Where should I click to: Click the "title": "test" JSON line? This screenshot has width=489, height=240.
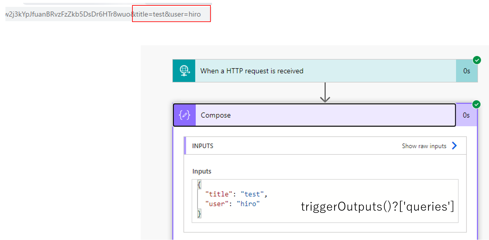[236, 194]
